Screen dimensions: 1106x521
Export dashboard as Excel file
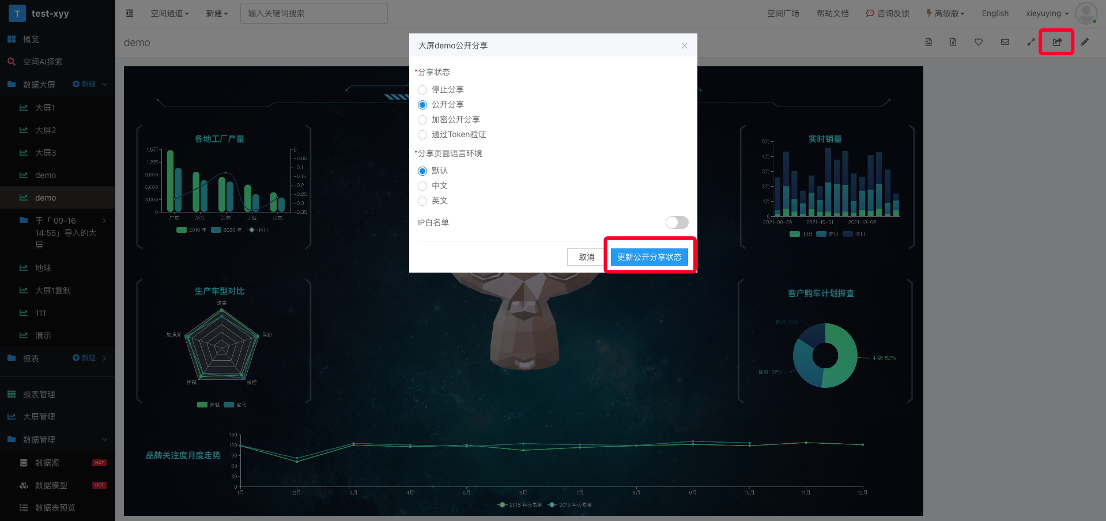tap(953, 42)
